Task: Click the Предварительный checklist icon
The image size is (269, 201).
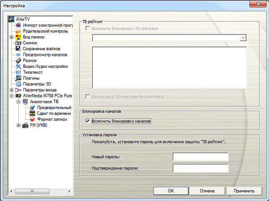Action: [32, 108]
